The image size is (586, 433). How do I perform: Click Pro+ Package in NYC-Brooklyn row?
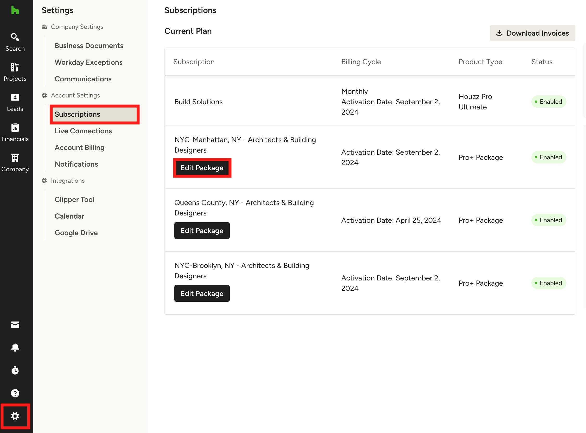pyautogui.click(x=481, y=283)
